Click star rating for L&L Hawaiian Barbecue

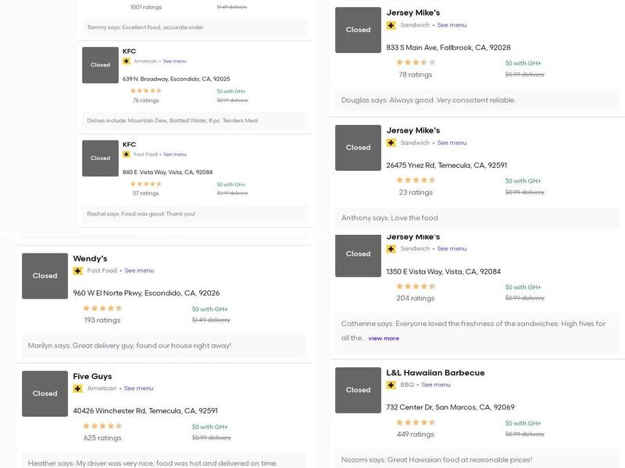point(416,423)
